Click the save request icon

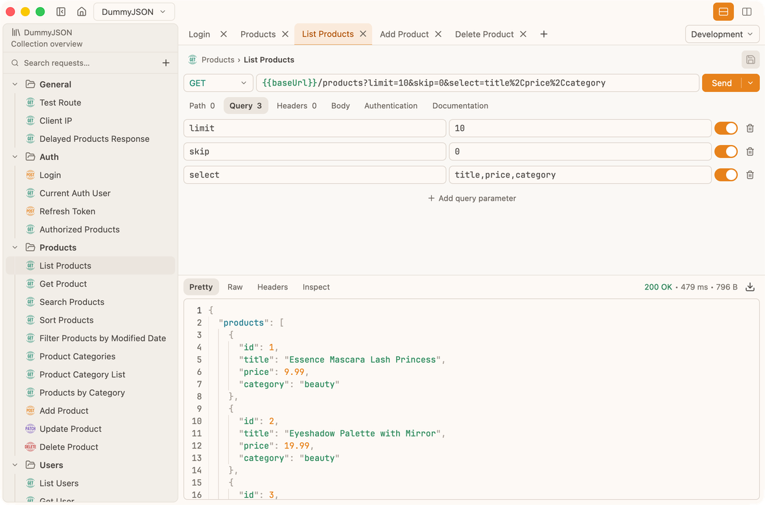click(750, 60)
